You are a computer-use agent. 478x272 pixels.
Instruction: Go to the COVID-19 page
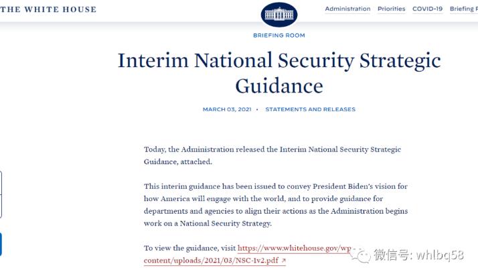427,9
